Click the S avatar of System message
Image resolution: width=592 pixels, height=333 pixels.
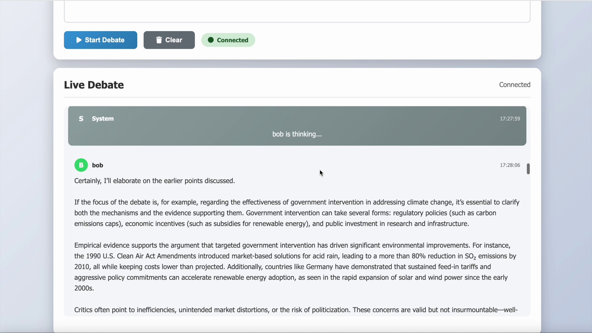81,119
